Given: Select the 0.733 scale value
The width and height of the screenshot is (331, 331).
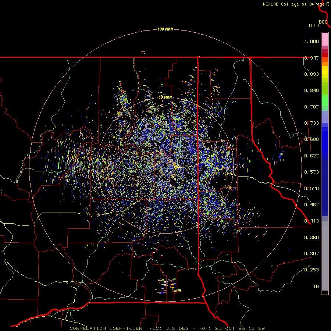Looking at the screenshot, I should 312,123.
